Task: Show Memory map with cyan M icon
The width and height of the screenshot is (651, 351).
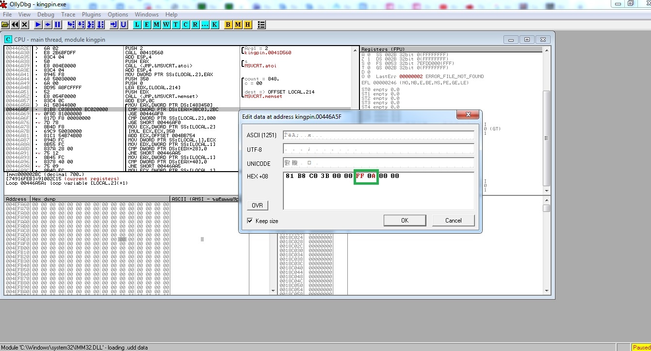Action: tap(156, 25)
